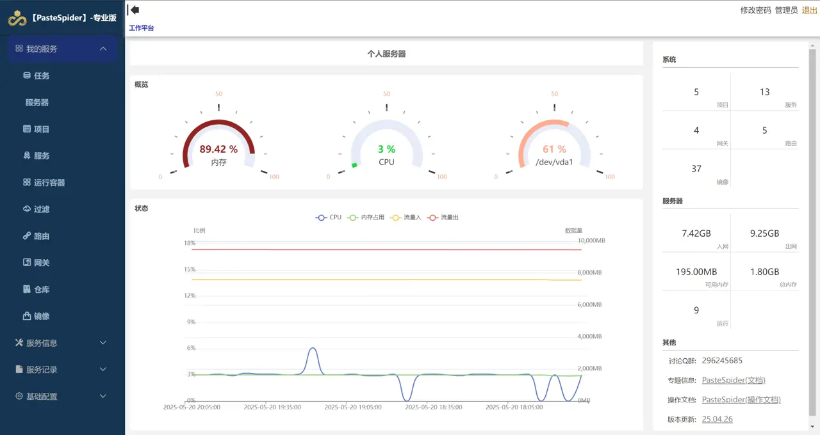Expand the 服务信息 menu group chevron
820x435 pixels.
(x=103, y=343)
